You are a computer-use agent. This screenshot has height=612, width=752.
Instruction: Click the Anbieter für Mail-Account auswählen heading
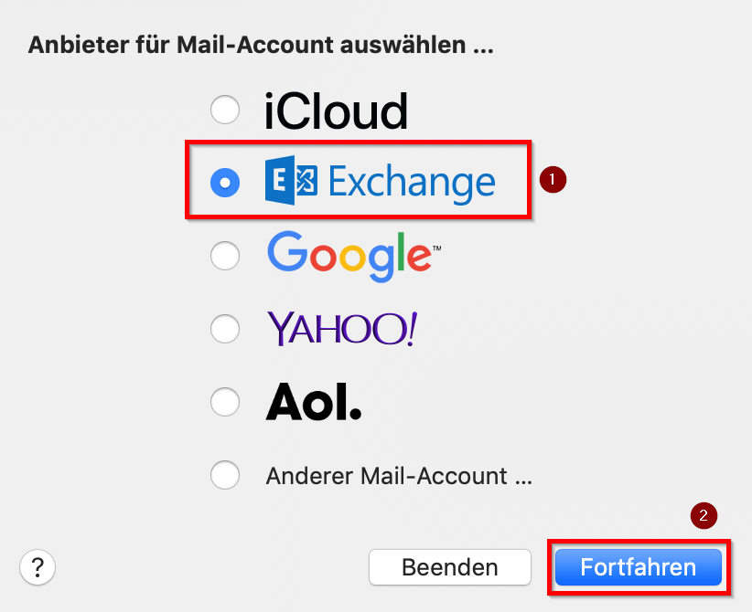(261, 45)
